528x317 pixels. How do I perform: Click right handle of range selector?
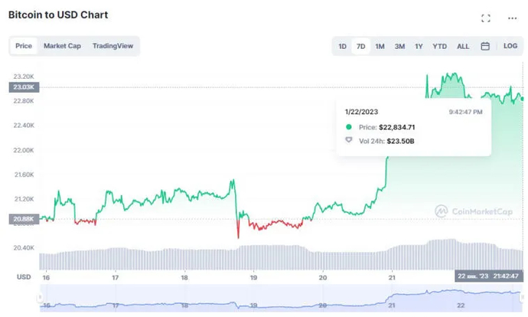pos(523,297)
